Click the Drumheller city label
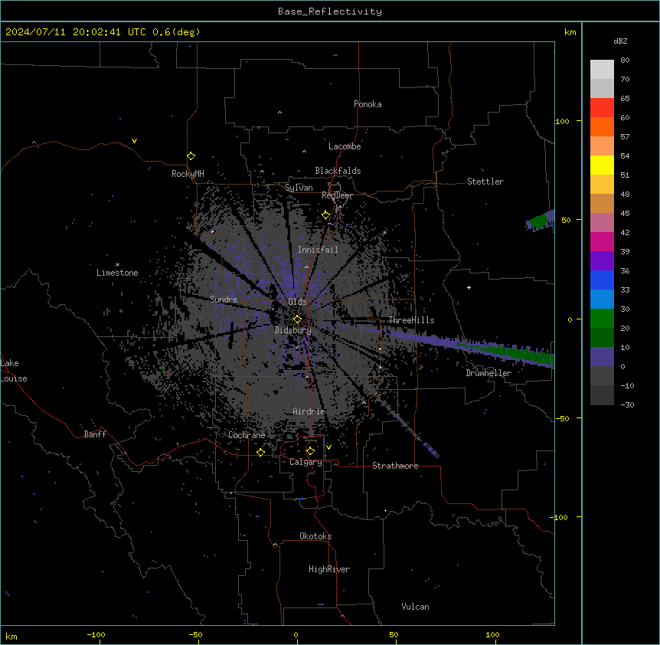660x645 pixels. coord(488,373)
